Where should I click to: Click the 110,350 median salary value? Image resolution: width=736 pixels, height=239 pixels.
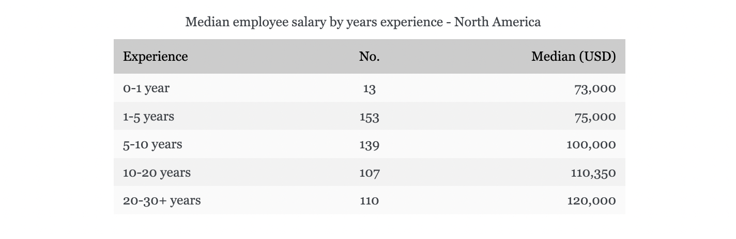(593, 173)
